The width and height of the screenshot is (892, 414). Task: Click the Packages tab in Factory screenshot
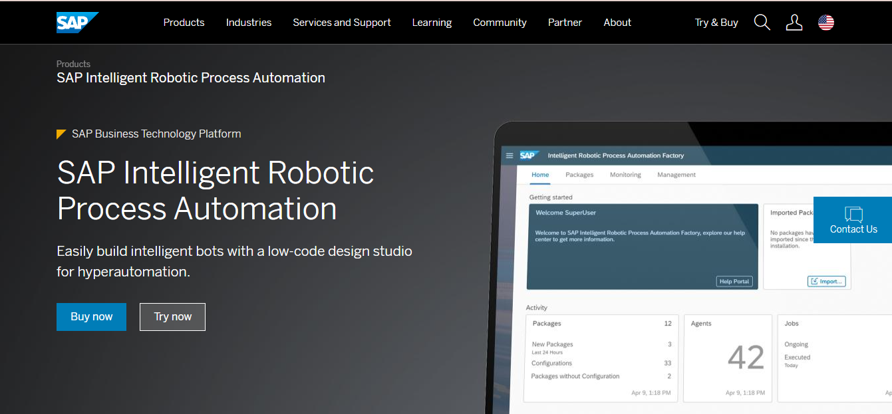(579, 175)
